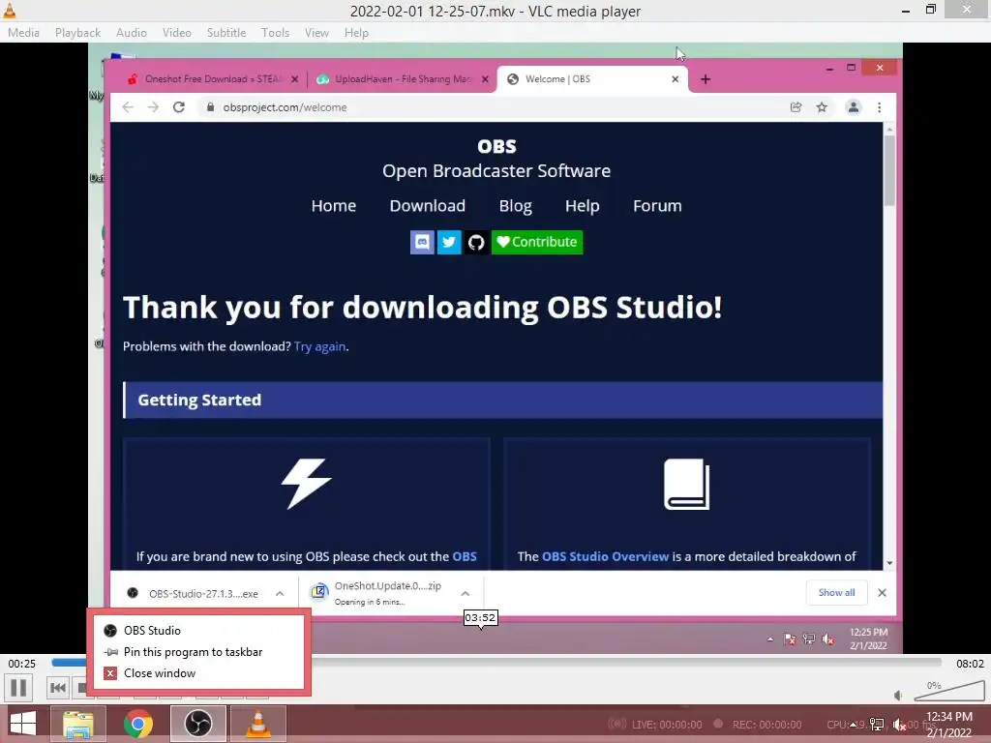
Task: Click the Chrome forward arrow
Action: (153, 107)
